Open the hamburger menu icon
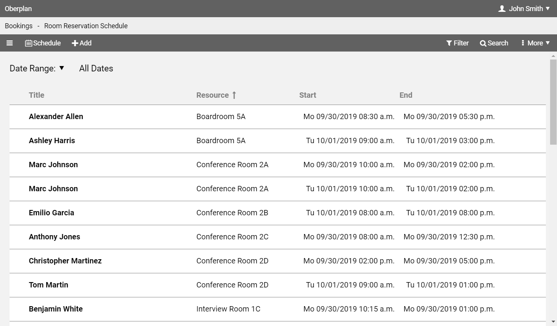The width and height of the screenshot is (557, 326). point(10,43)
